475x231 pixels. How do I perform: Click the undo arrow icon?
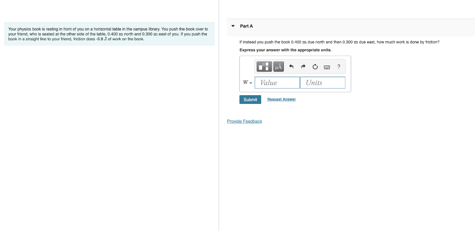(291, 67)
